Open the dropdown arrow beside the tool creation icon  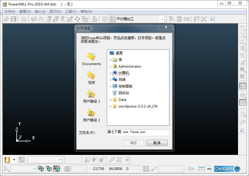[x=14, y=160]
